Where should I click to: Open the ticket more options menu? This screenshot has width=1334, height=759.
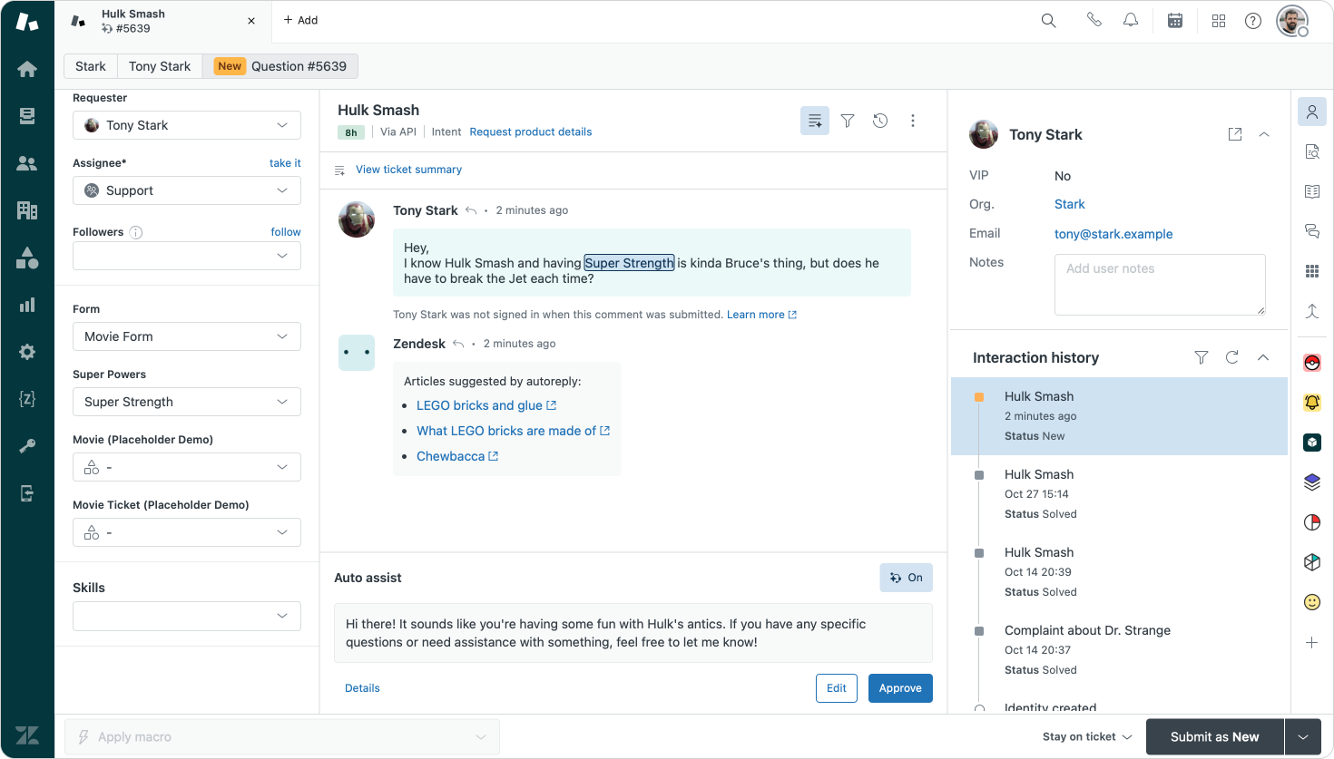coord(913,121)
